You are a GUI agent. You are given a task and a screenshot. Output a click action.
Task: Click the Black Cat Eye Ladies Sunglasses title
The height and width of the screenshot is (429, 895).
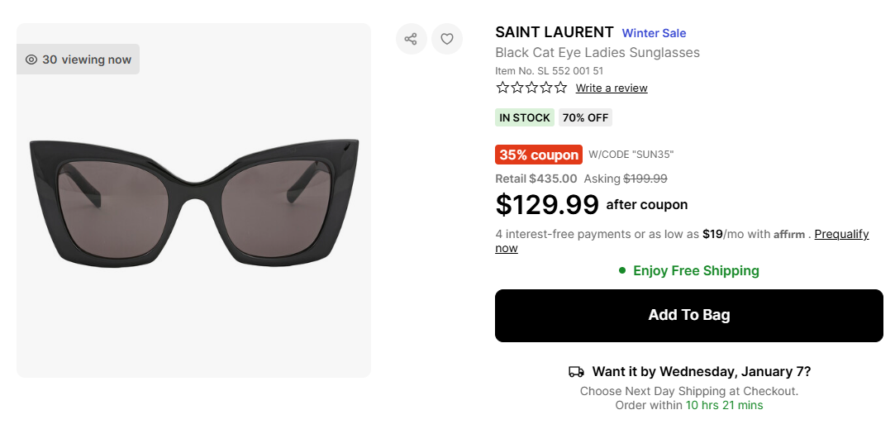pos(597,53)
